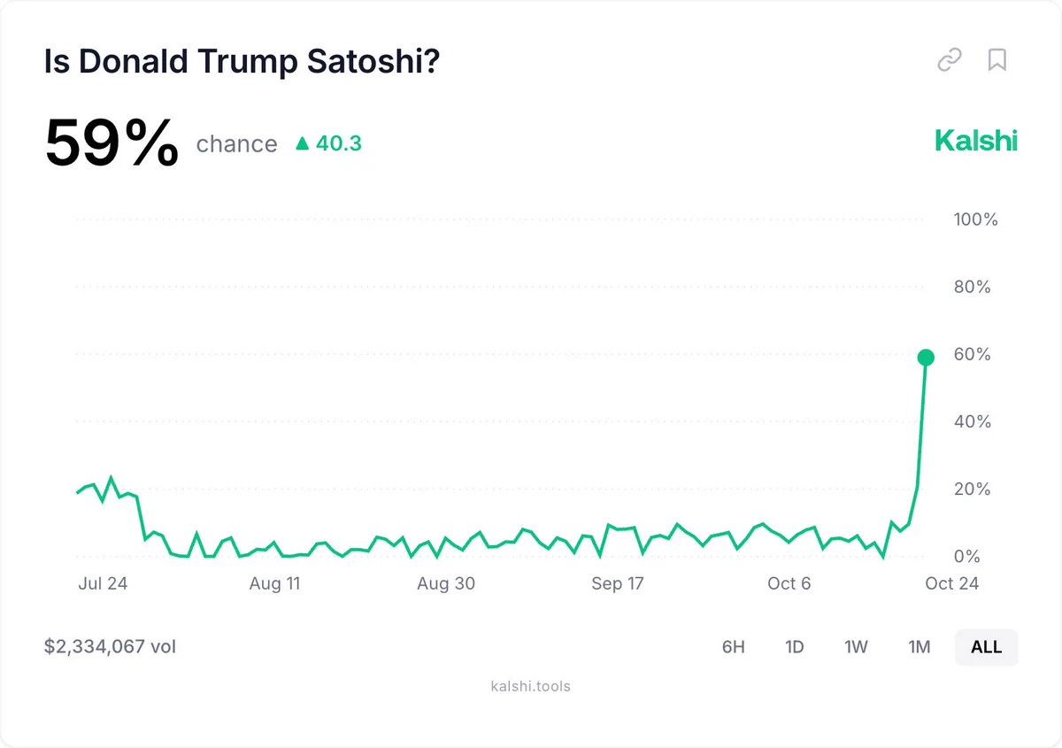Click the 59% chance value
Image resolution: width=1062 pixels, height=748 pixels.
click(112, 143)
